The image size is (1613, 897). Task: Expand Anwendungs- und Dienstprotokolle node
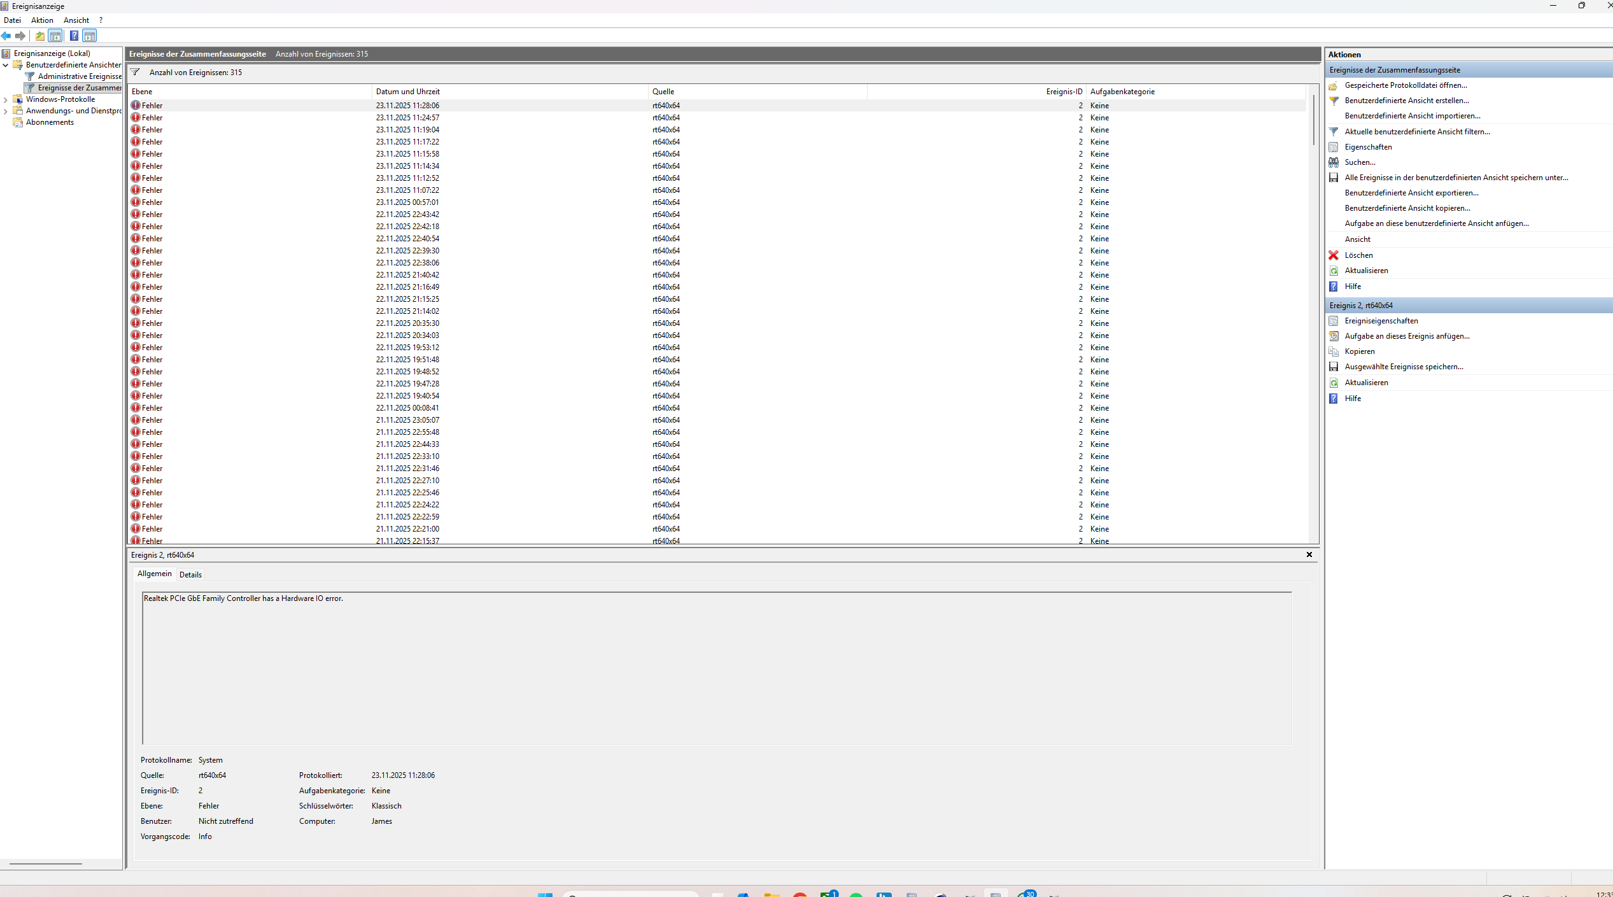click(x=6, y=111)
